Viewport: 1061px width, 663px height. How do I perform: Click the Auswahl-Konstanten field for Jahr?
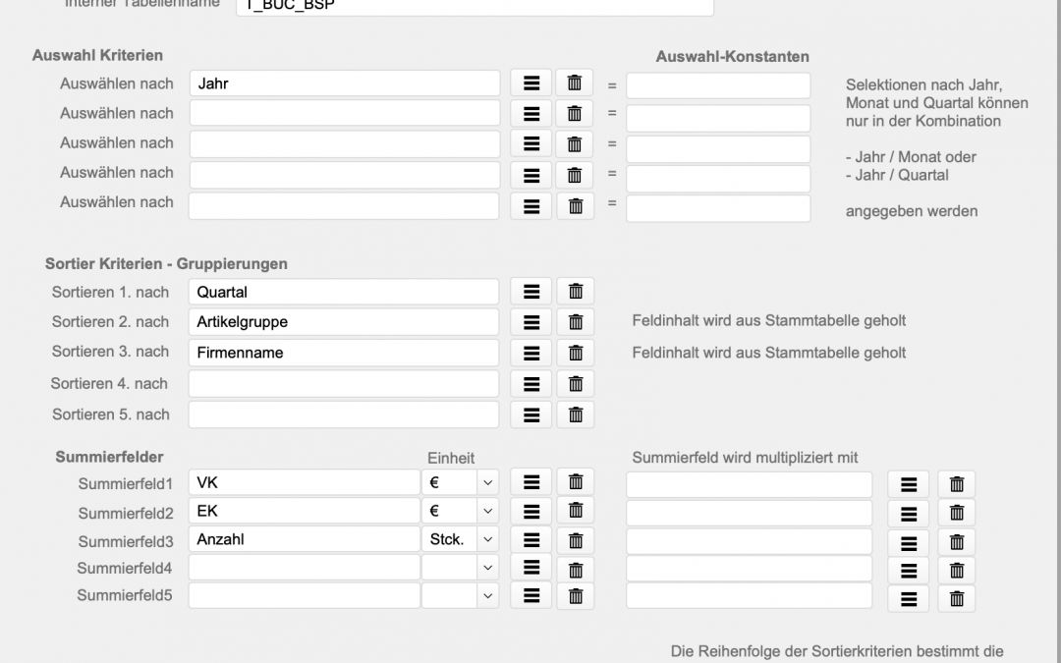point(718,85)
